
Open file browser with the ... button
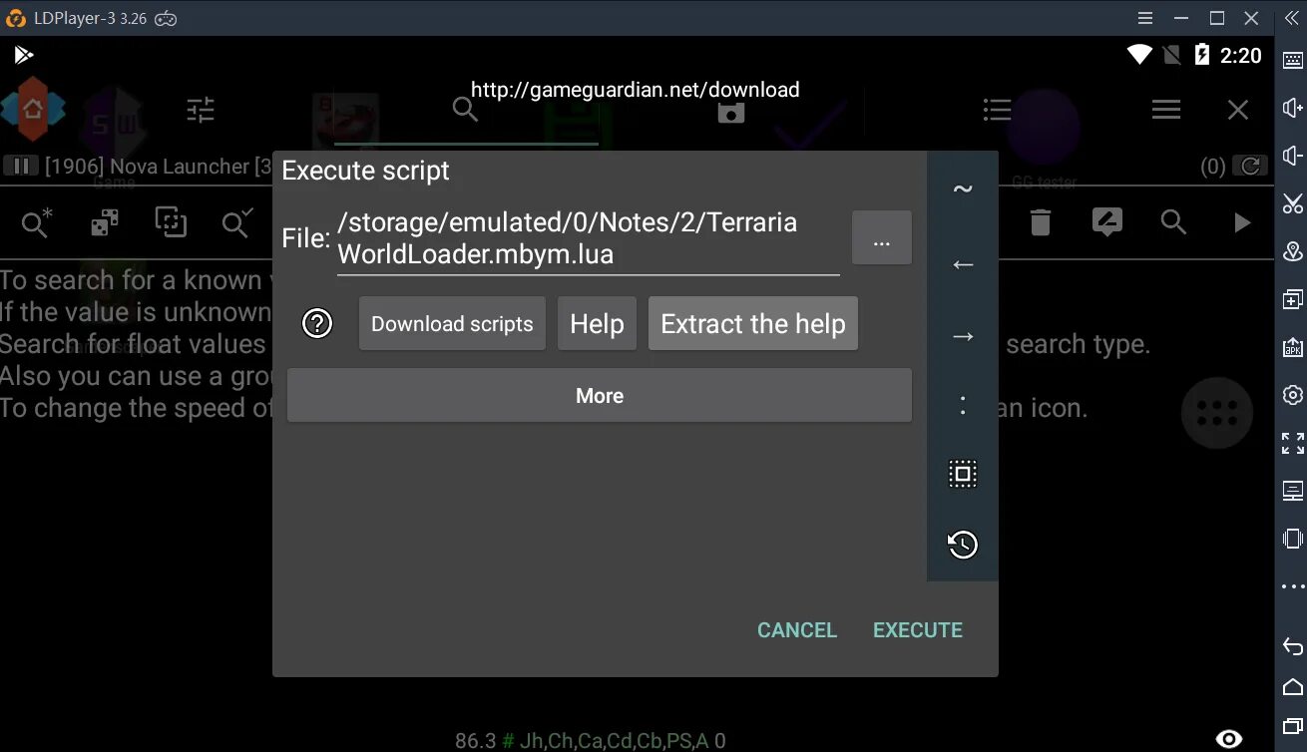click(881, 238)
